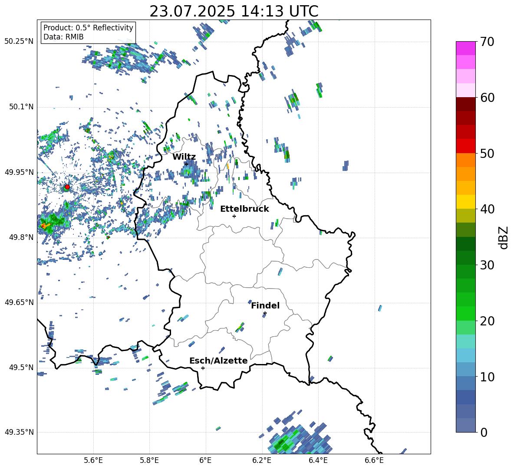The height and width of the screenshot is (469, 514).
Task: Click the 'Esch/Alzette' city label
Action: coord(218,361)
